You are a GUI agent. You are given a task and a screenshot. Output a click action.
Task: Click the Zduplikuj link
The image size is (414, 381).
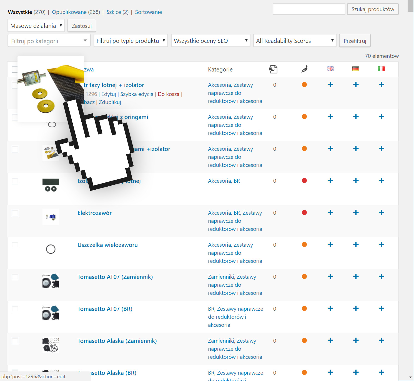110,102
